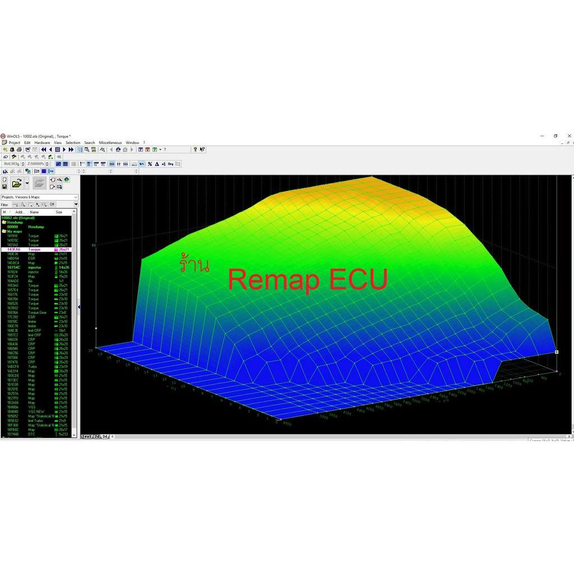Toggle the 255 decimal number format button
574x574 pixels.
click(x=112, y=164)
